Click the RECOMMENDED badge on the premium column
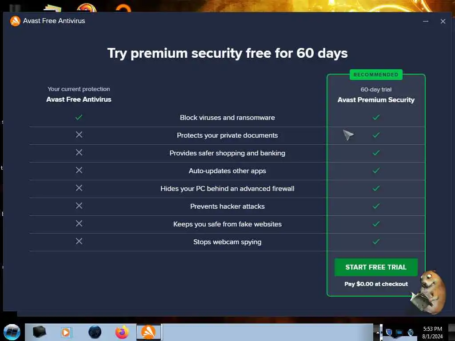This screenshot has height=341, width=455. (x=376, y=75)
